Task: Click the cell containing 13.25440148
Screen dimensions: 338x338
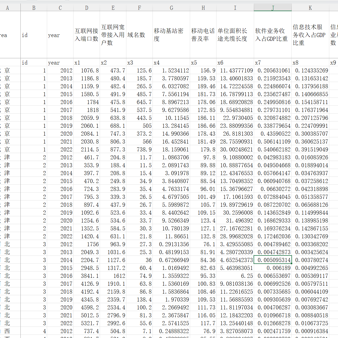Action: click(235, 323)
